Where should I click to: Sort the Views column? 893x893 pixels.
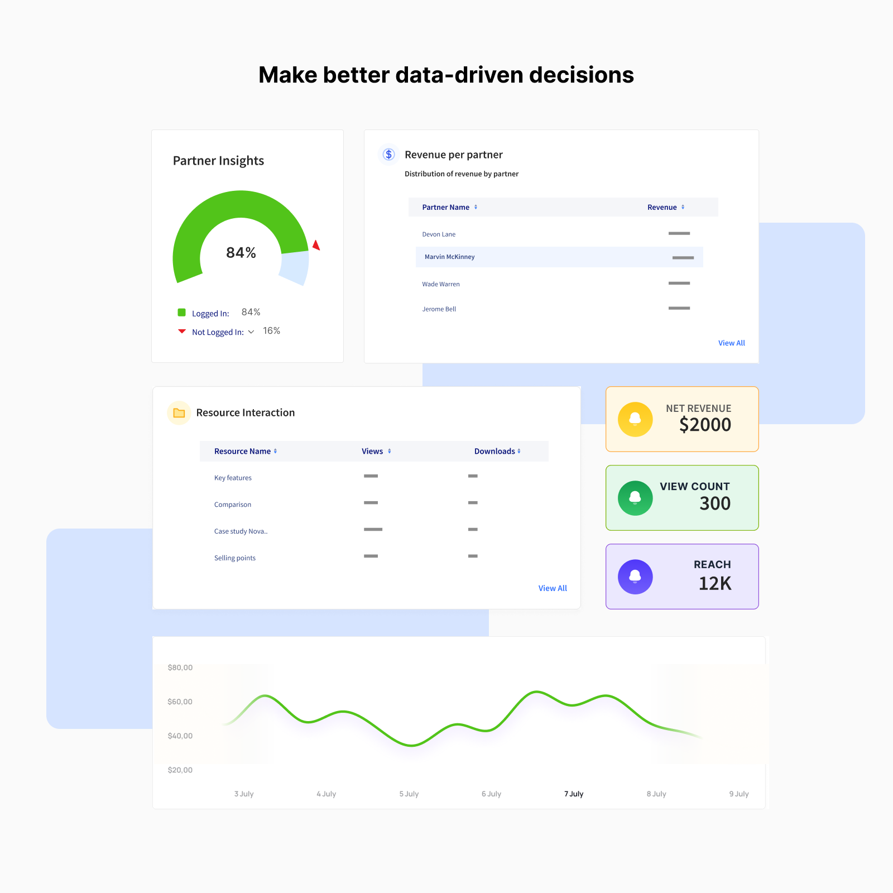[x=390, y=451]
